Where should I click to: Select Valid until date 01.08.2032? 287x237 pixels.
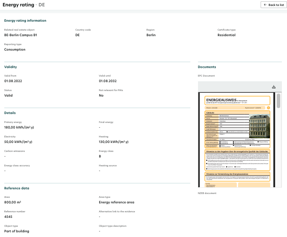point(108,81)
